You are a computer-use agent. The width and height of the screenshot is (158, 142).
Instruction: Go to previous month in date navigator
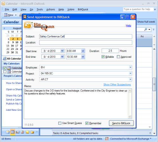point(4,28)
